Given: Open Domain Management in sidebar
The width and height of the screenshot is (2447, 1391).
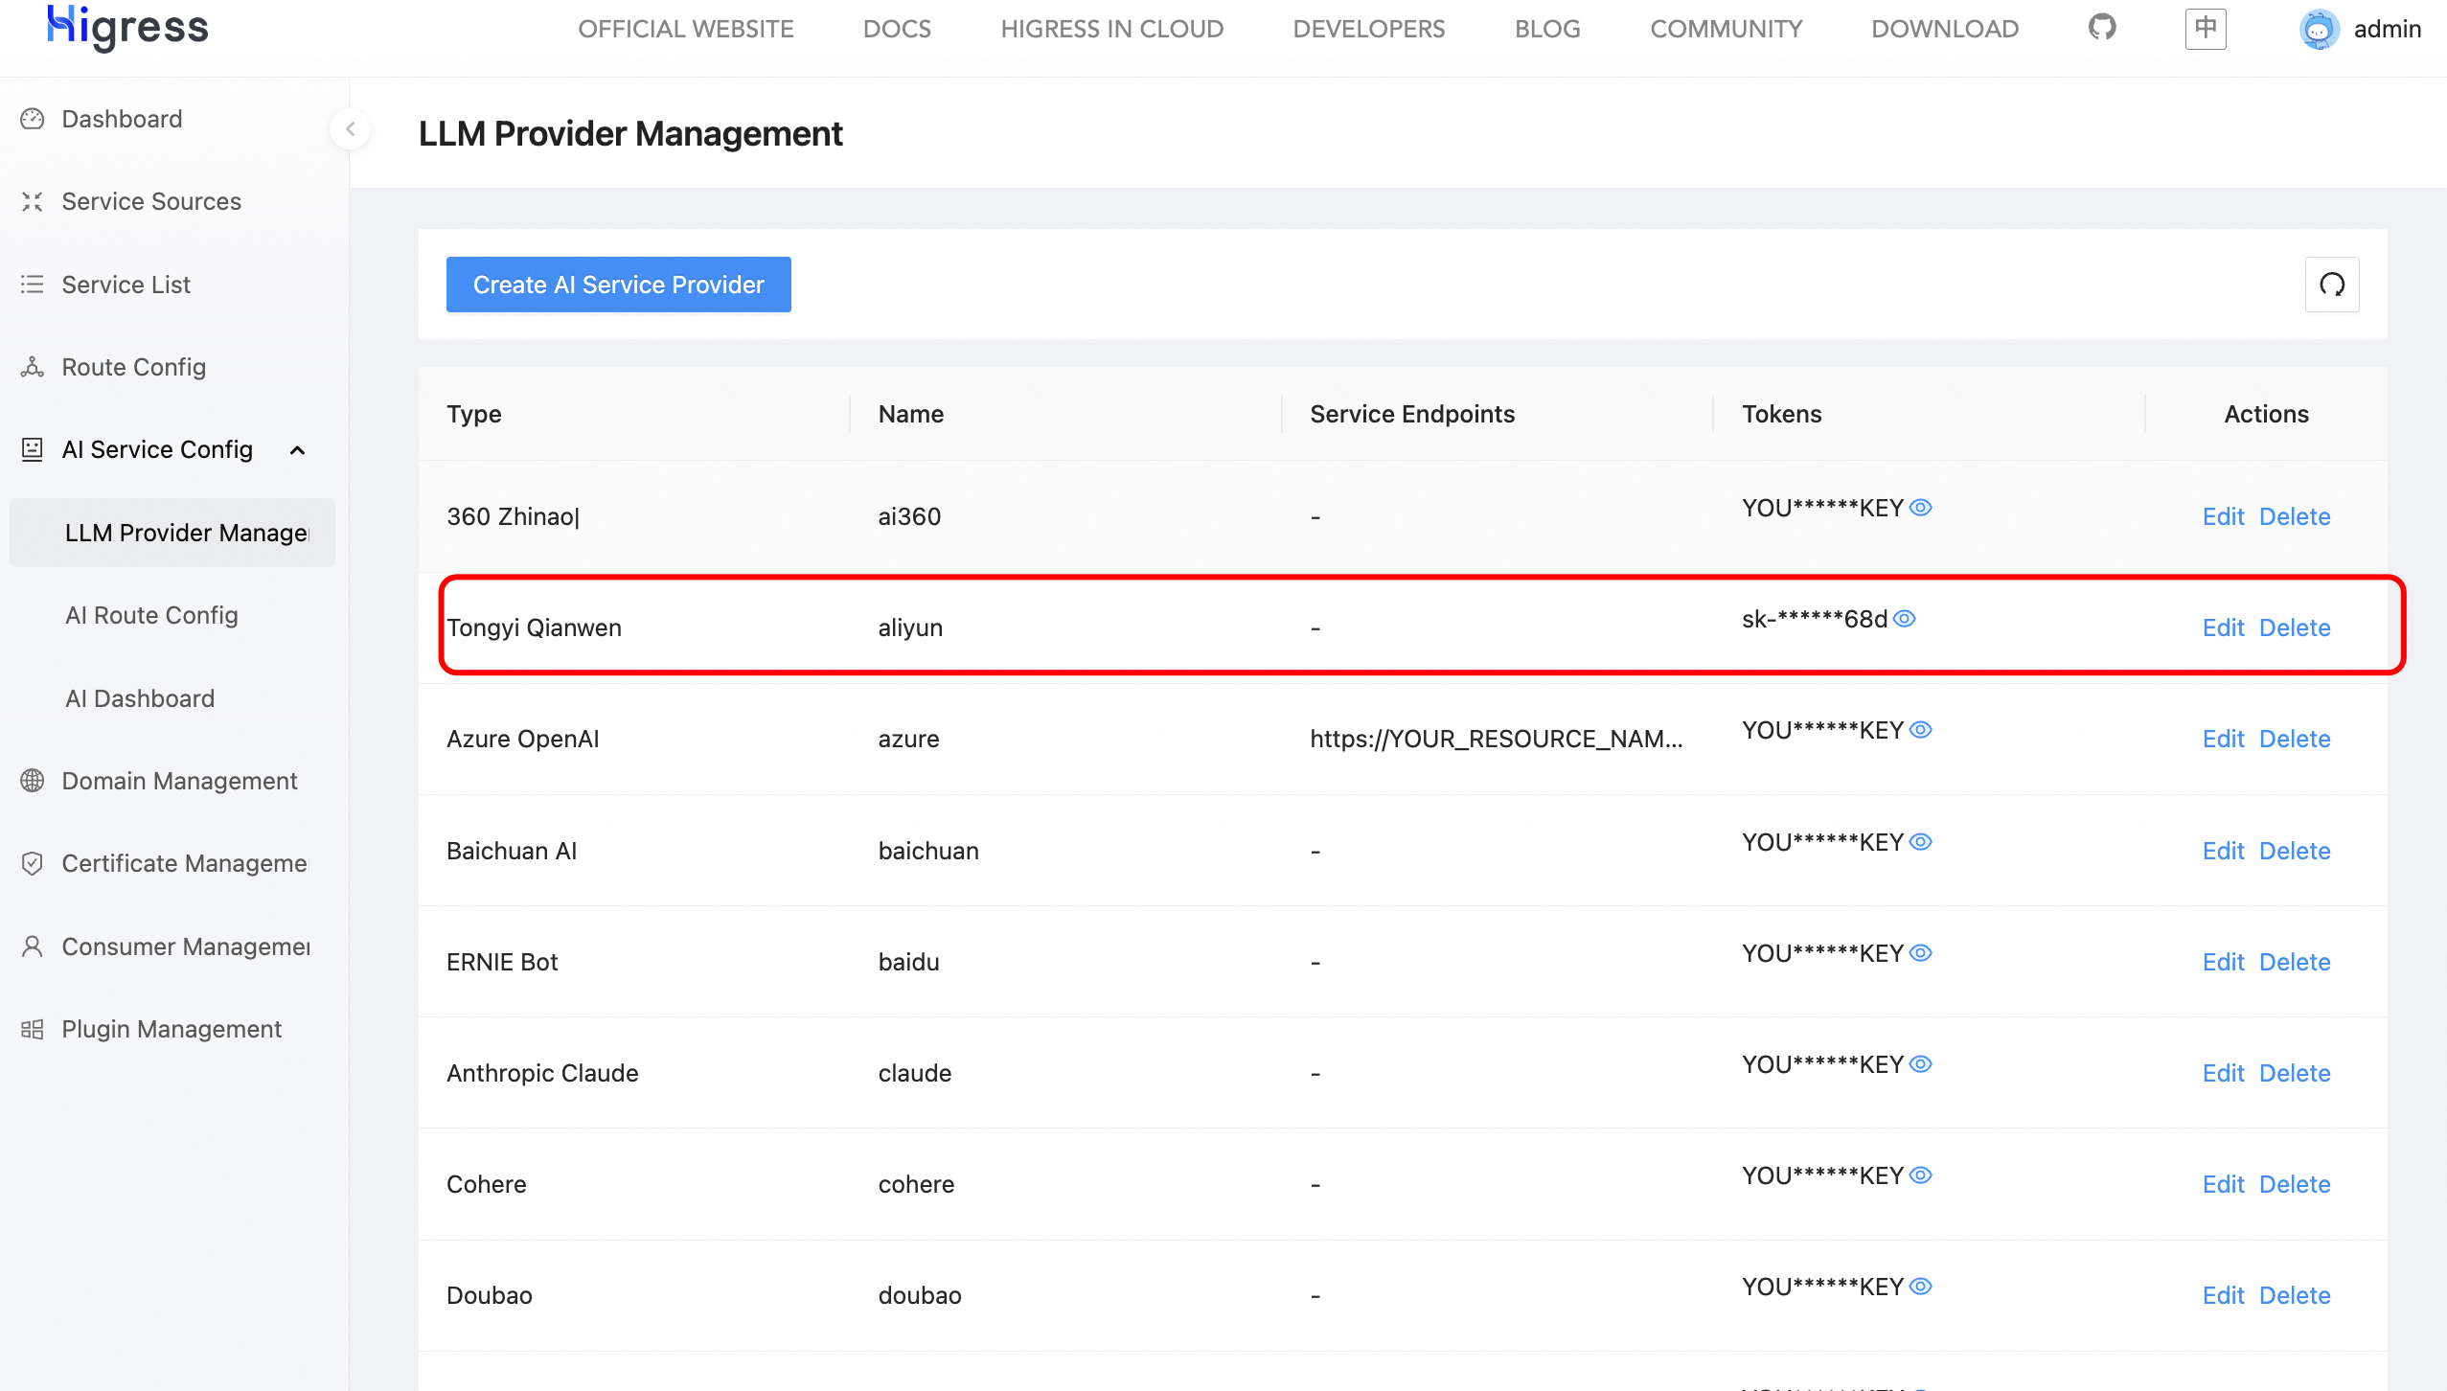Looking at the screenshot, I should point(179,781).
